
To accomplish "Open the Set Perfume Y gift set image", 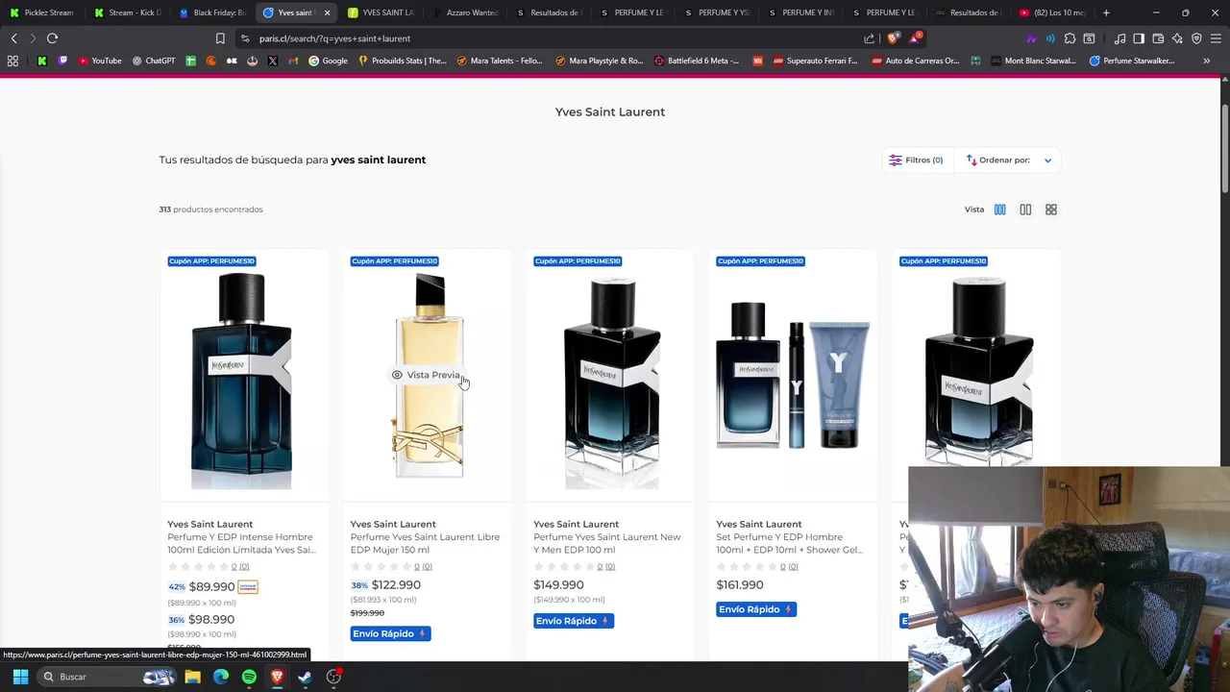I will 793,375.
